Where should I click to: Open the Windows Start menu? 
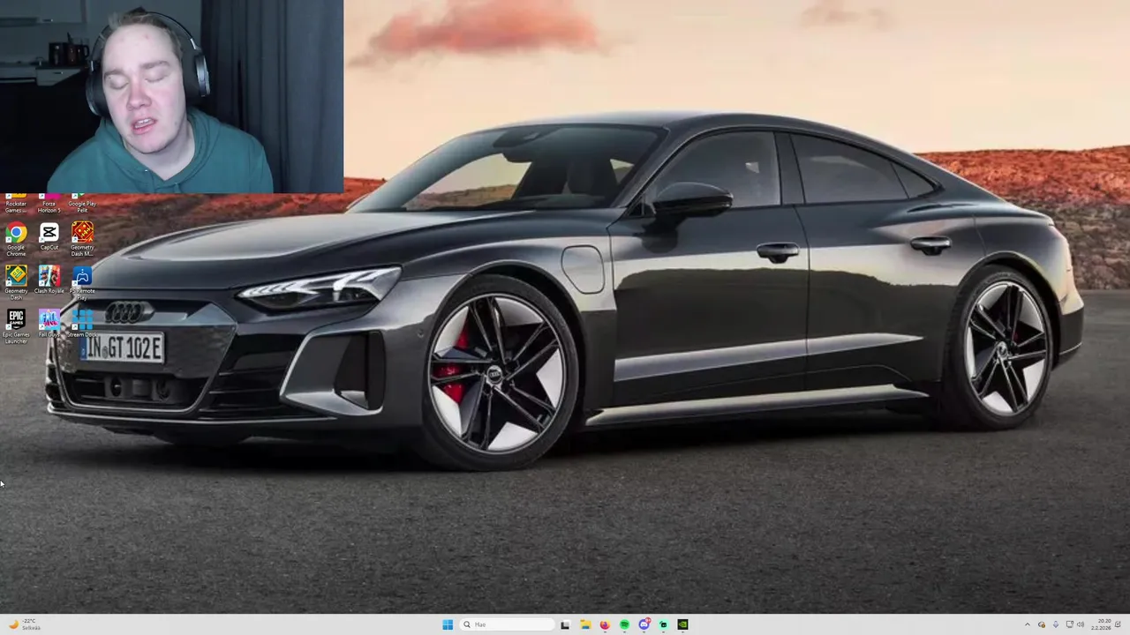[x=448, y=624]
